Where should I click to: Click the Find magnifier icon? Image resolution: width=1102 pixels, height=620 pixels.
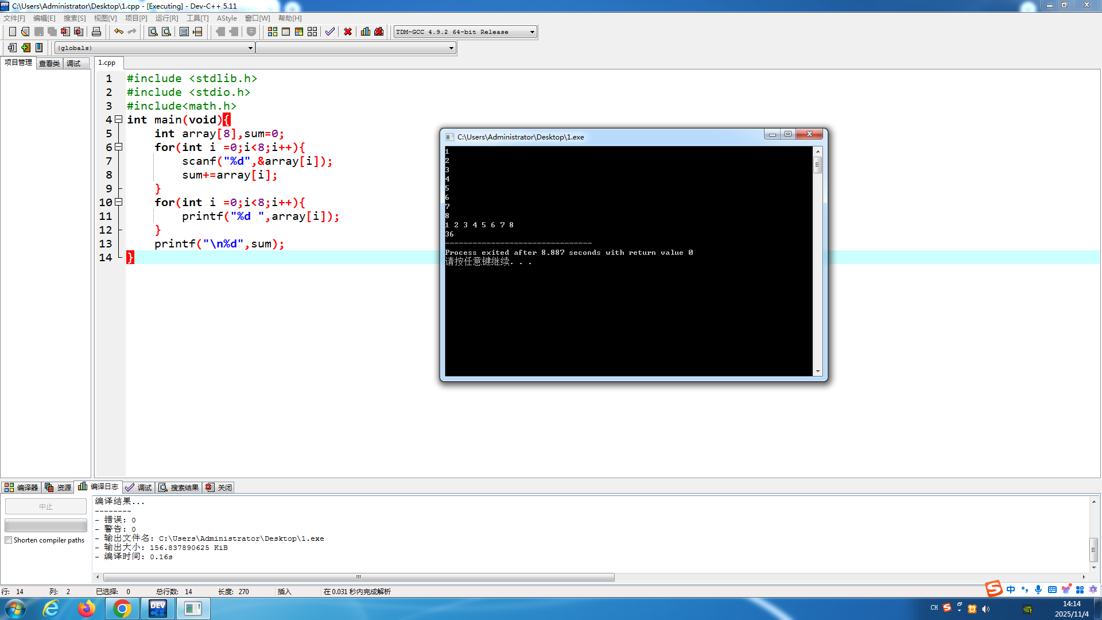(x=153, y=32)
